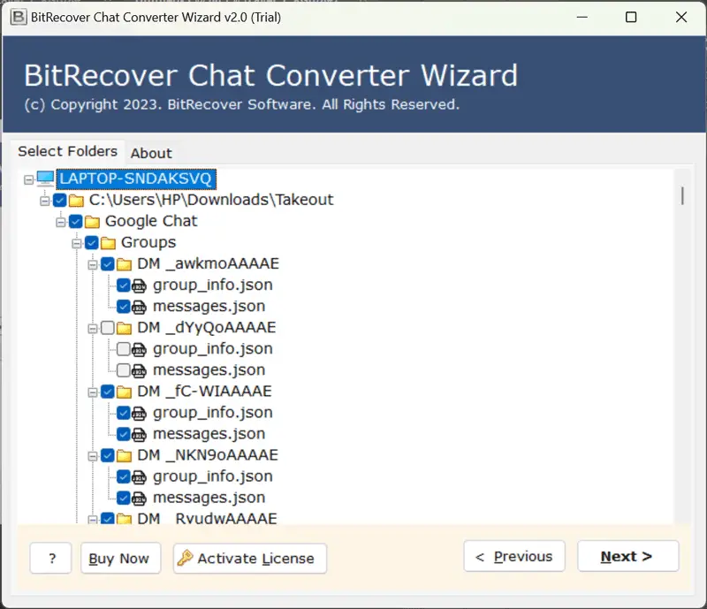Collapse the C:\Users\HP\Downloads\Takeout node
707x609 pixels.
click(x=45, y=201)
